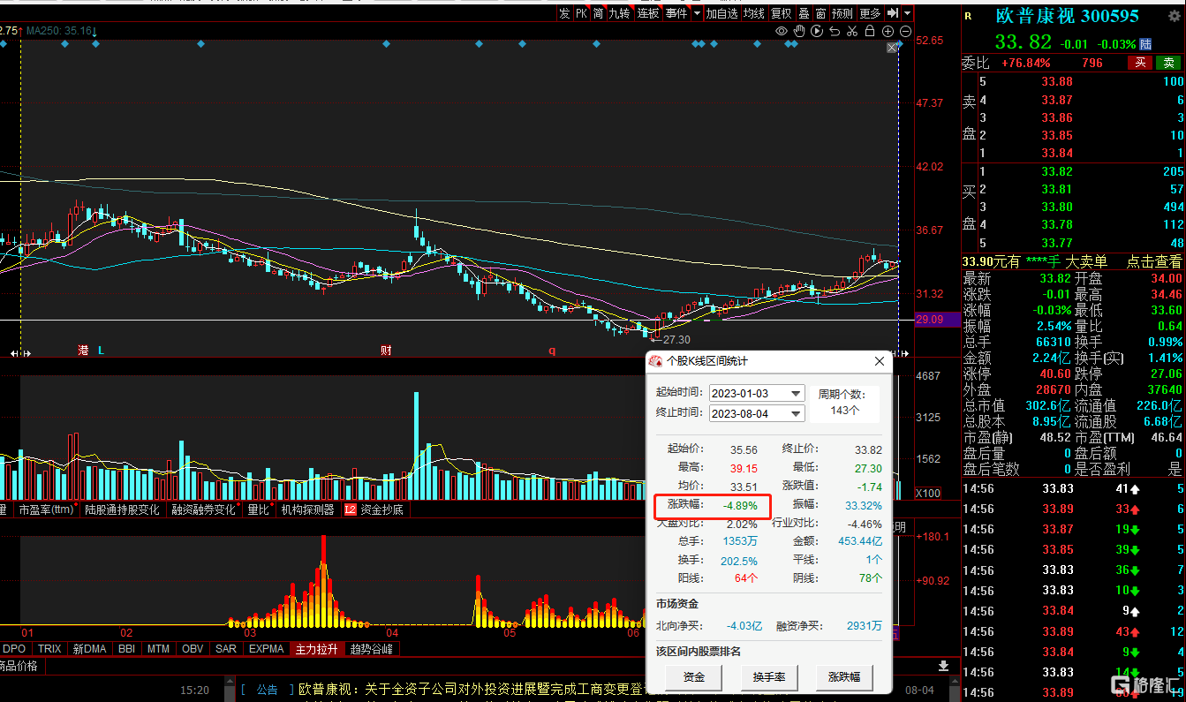
Task: Click the replay play-circle icon
Action: click(817, 31)
